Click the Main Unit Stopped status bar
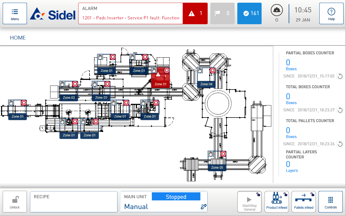The height and width of the screenshot is (216, 346). coord(176,197)
